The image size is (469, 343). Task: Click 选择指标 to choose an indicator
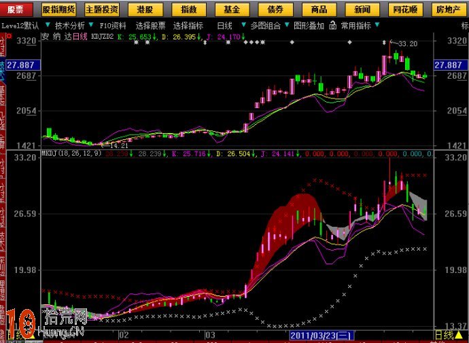188,26
